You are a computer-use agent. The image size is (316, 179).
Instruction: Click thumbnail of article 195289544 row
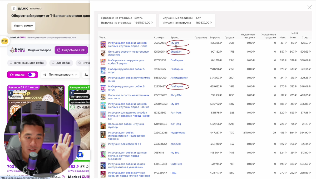point(103,53)
